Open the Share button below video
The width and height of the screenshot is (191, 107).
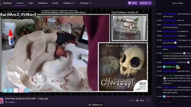[x=140, y=100]
